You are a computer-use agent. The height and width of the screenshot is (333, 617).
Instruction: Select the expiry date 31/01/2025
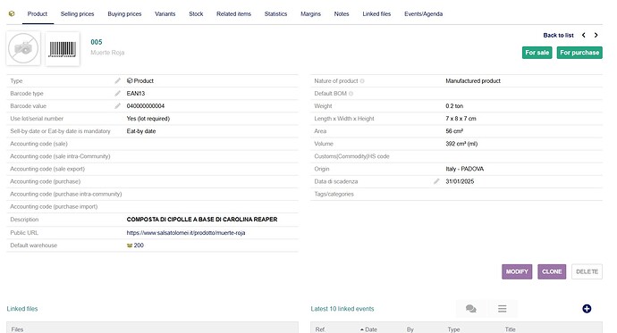tap(460, 181)
